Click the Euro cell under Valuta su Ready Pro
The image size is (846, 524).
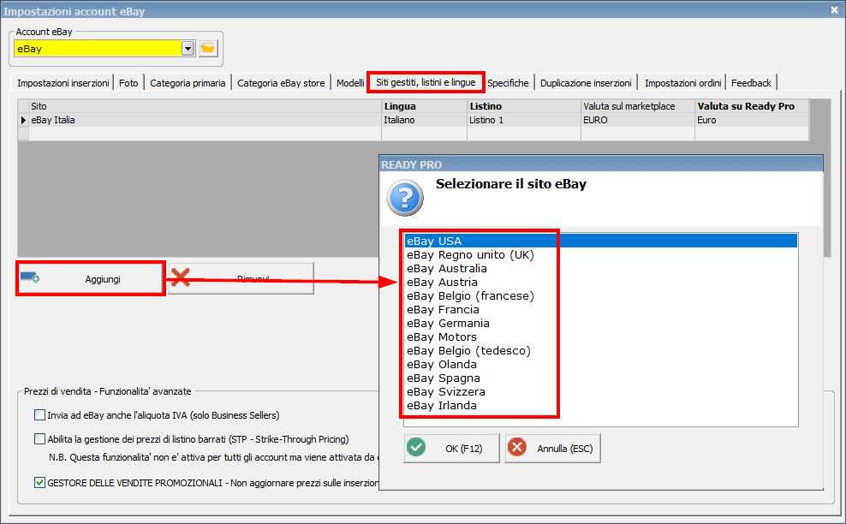point(752,120)
